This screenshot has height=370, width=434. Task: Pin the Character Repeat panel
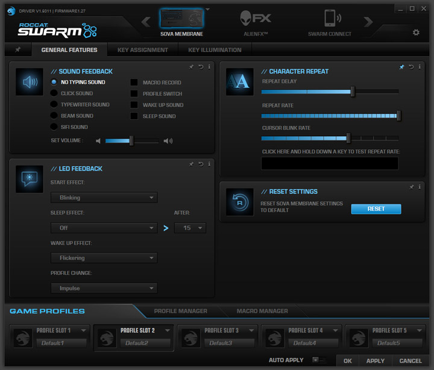point(401,67)
